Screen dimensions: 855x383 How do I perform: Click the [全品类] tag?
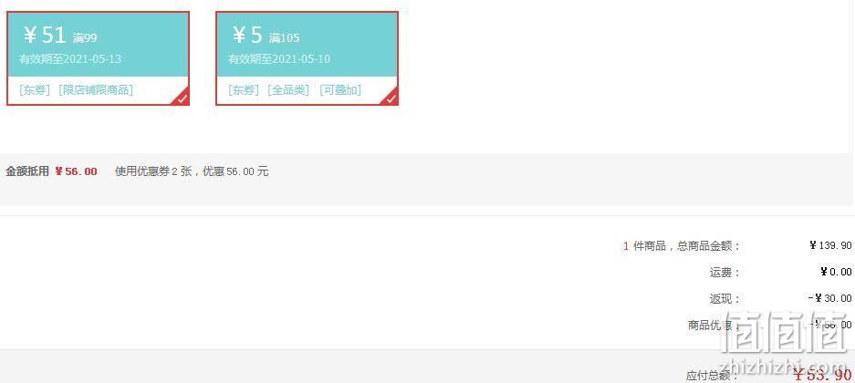coord(288,90)
